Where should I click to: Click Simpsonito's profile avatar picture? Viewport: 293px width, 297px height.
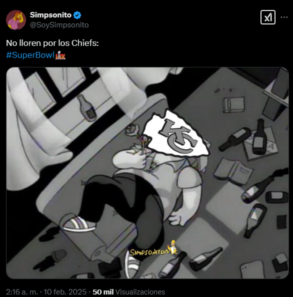16,20
